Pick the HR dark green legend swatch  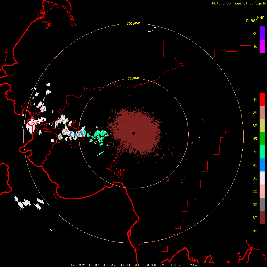tap(262, 139)
